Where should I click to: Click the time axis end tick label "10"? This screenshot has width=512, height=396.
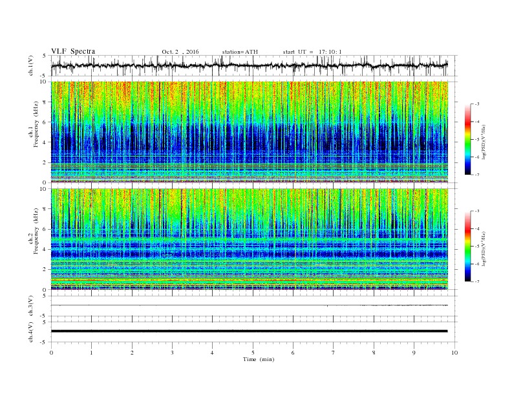[x=454, y=353]
